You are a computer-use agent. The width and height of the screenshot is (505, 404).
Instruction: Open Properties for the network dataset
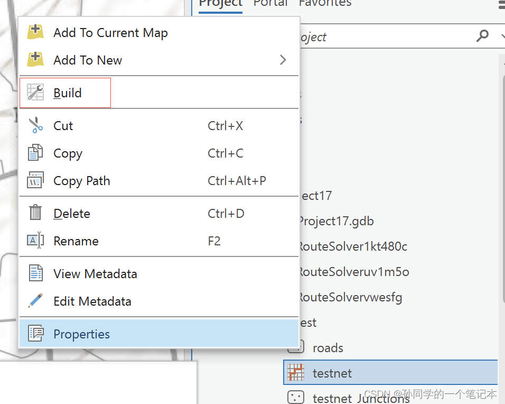click(159, 334)
